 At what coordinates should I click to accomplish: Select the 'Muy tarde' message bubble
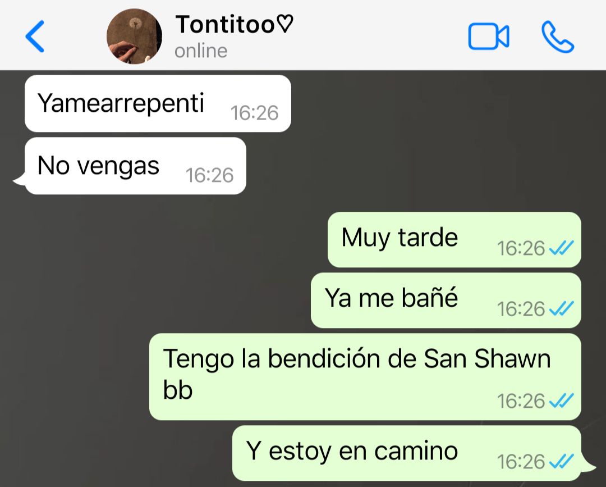click(x=454, y=239)
